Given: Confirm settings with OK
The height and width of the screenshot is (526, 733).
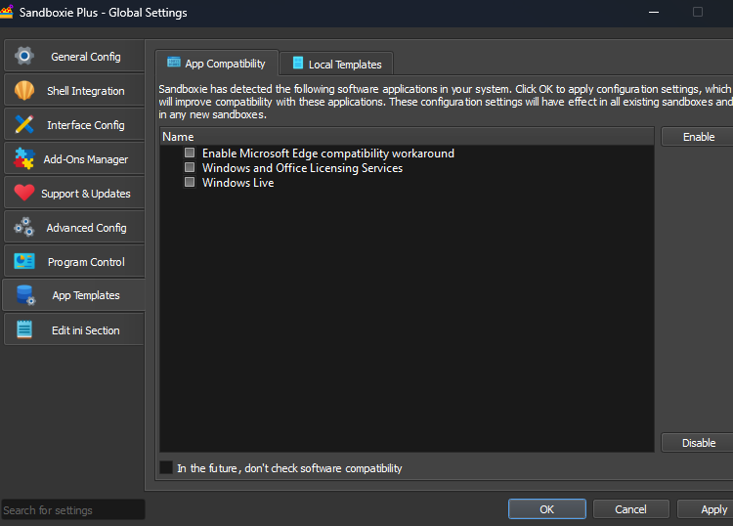Looking at the screenshot, I should [x=547, y=508].
